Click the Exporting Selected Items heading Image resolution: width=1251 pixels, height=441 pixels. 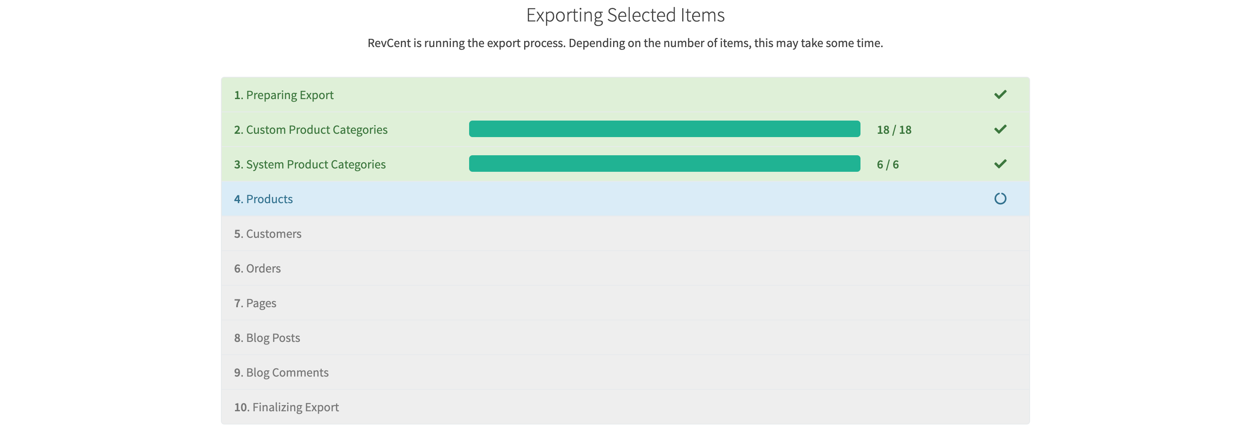pyautogui.click(x=625, y=16)
